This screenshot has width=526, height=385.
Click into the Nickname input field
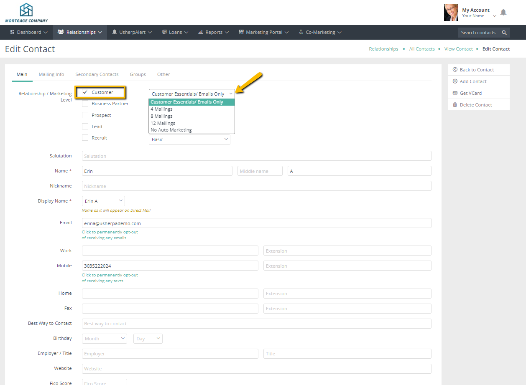256,186
